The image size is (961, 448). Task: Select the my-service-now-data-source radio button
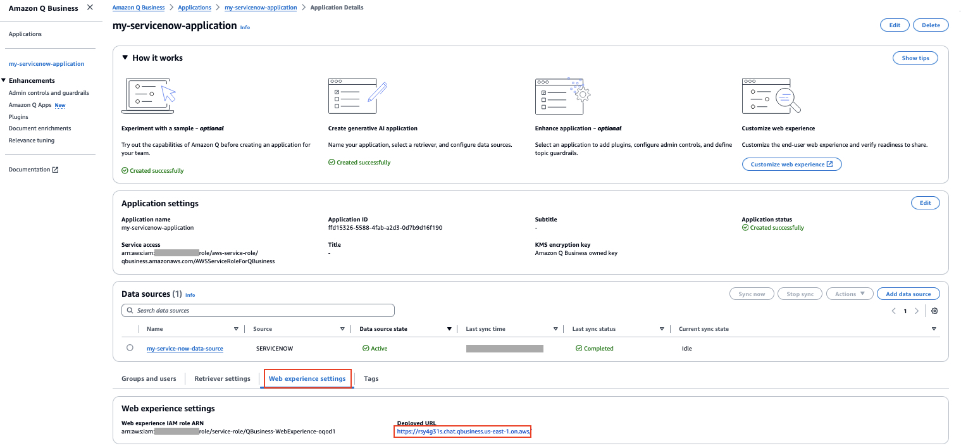point(130,348)
